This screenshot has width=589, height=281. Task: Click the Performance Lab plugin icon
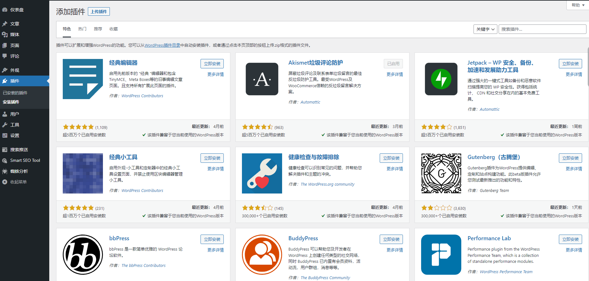441,255
